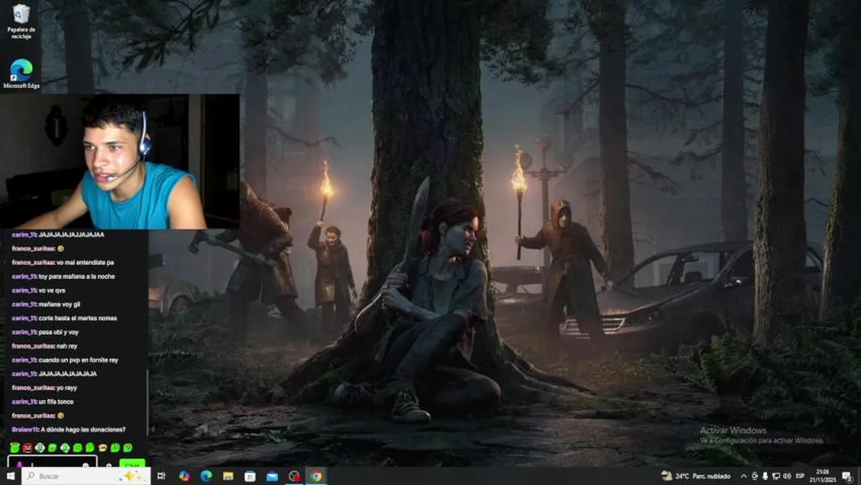Click the Buscar taskbar search box
This screenshot has height=485, width=861.
[x=86, y=476]
